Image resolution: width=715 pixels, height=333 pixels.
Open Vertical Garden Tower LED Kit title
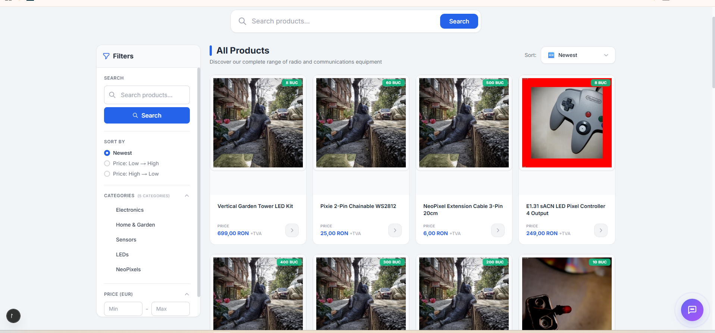click(255, 206)
